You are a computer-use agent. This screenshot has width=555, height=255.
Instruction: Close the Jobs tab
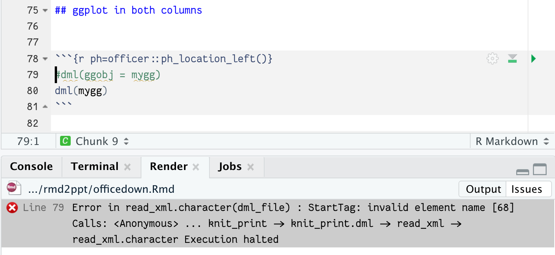pos(251,167)
